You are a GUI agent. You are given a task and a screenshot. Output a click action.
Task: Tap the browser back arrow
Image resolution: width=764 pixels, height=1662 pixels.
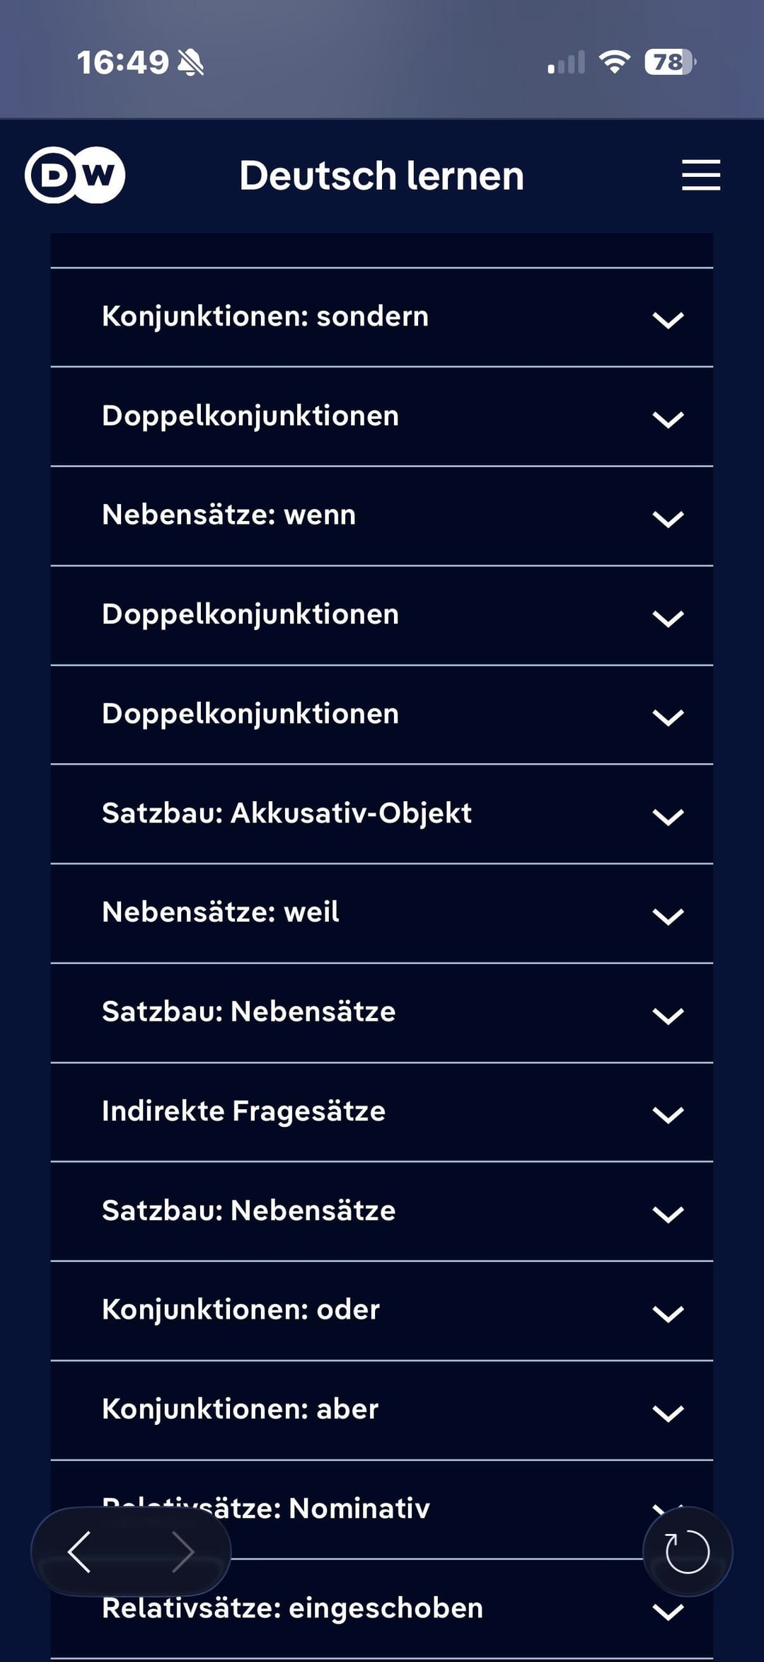click(79, 1552)
